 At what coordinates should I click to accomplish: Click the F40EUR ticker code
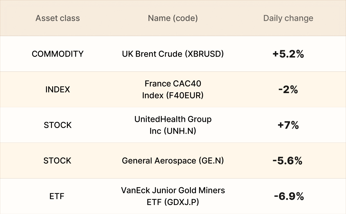click(x=185, y=95)
